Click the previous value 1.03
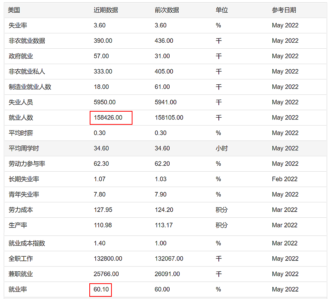This screenshot has height=299, width=331. 161,179
